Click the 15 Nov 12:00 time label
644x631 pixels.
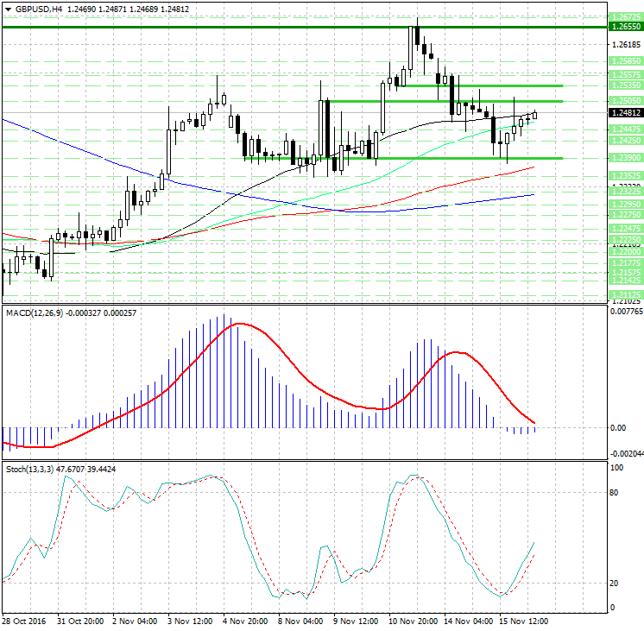522,622
